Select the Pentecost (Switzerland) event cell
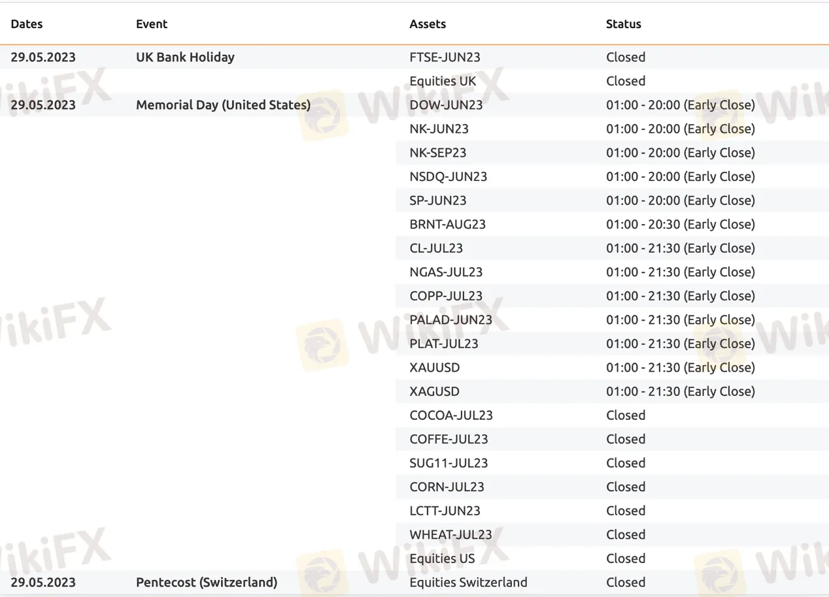 207,583
